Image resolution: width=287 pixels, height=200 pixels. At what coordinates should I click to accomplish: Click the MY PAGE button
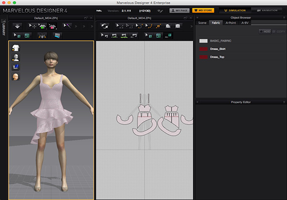[179, 10]
